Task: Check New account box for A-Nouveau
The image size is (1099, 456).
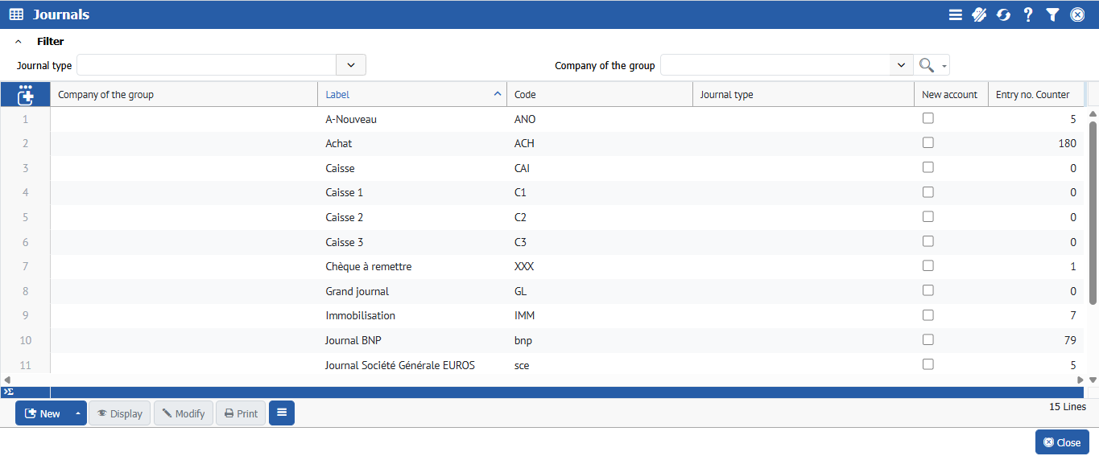Action: 928,118
